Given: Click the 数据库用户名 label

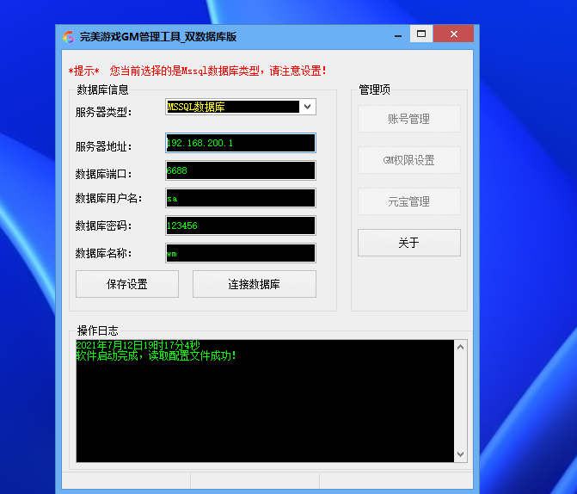Looking at the screenshot, I should coord(108,198).
